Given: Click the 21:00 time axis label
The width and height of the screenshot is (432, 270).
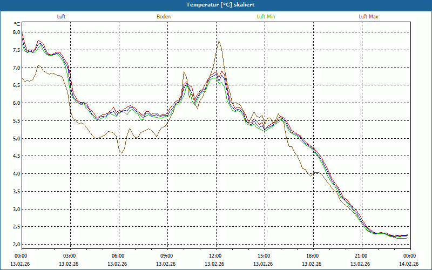Looking at the screenshot, I should tap(361, 255).
